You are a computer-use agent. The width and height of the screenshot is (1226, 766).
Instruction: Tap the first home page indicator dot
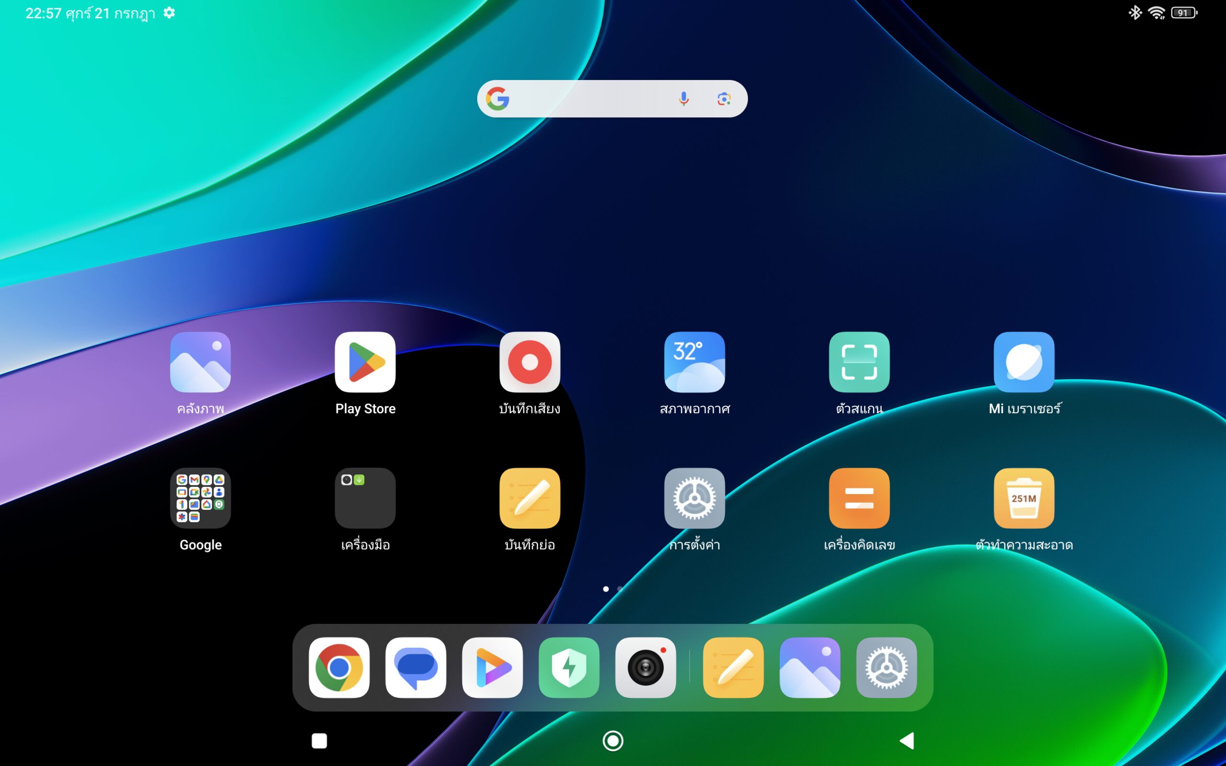click(605, 589)
